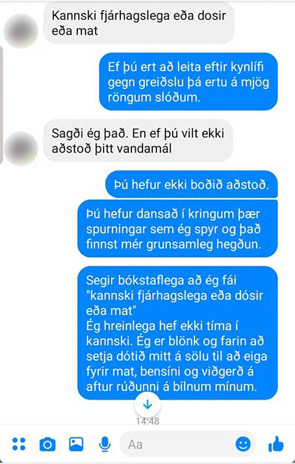Image resolution: width=295 pixels, height=464 pixels.
Task: Select the 'Segir bókstaflega' long message bubble
Action: pos(177,333)
